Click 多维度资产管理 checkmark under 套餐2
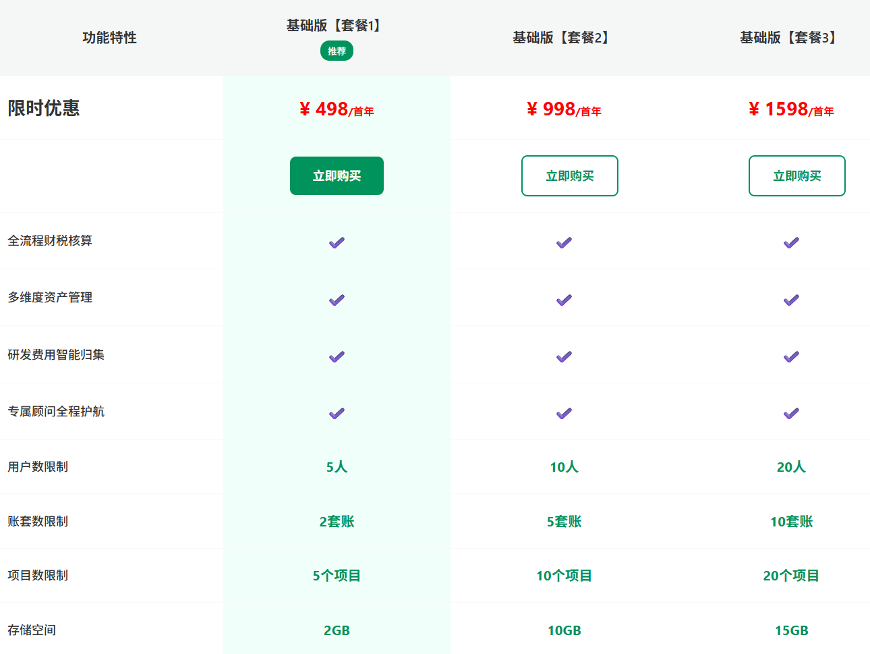 (x=564, y=300)
